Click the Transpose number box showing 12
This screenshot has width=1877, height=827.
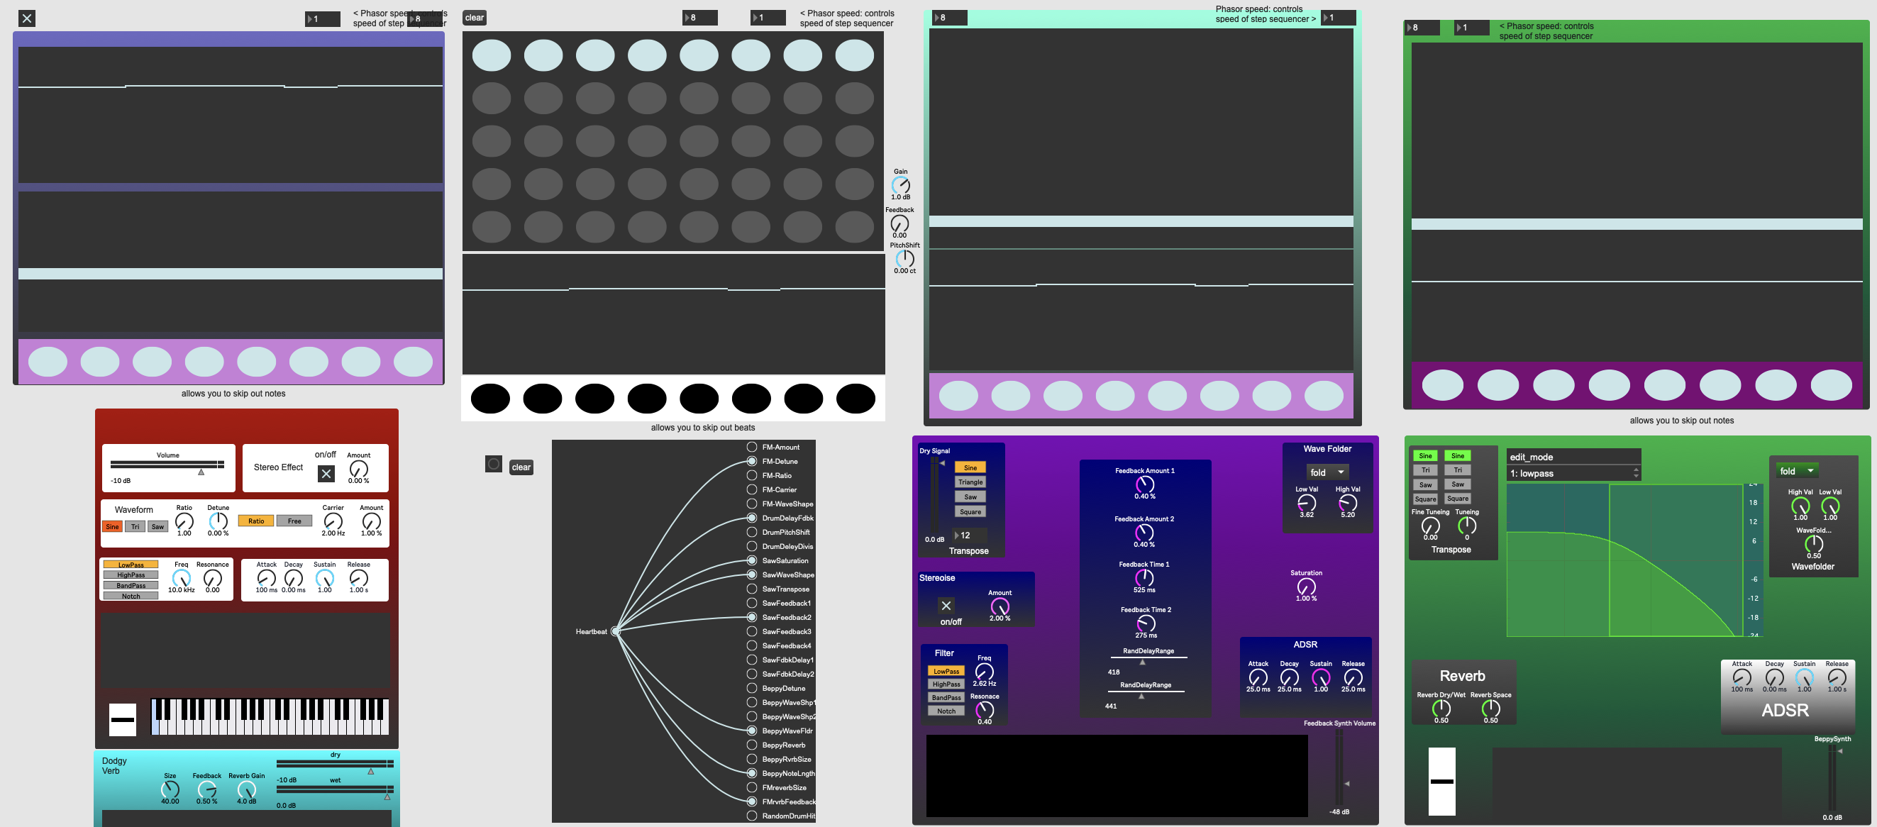pos(969,535)
